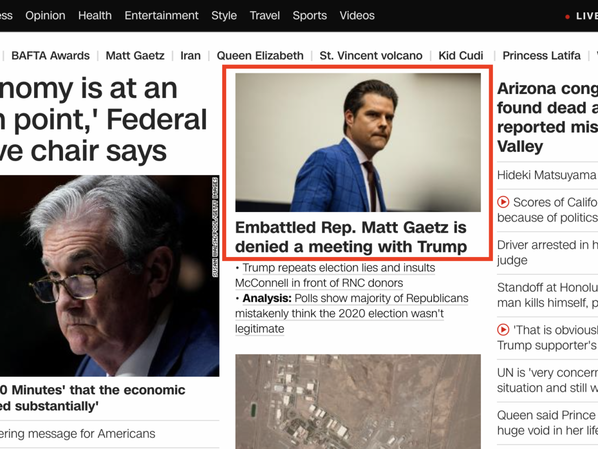The width and height of the screenshot is (598, 449).
Task: Open the Matt Gaetz photo in blue suit
Action: click(x=358, y=142)
